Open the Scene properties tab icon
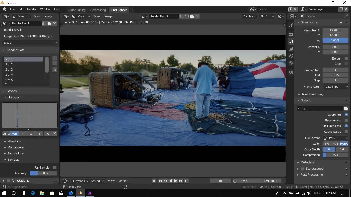The height and width of the screenshot is (197, 351). coord(291,56)
